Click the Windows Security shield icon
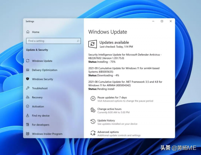Viewport: 201px width, 155px height. pos(27,79)
